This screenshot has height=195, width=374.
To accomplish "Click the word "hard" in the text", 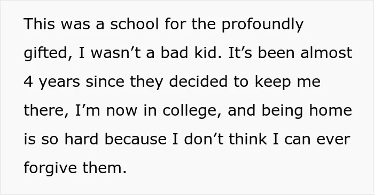I will click(x=81, y=139).
